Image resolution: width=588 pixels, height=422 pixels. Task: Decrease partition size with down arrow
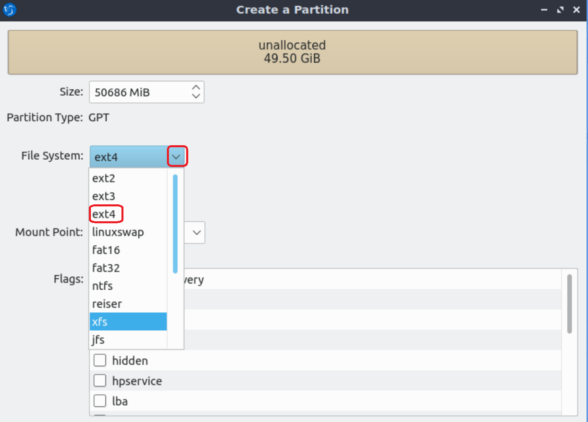[196, 97]
